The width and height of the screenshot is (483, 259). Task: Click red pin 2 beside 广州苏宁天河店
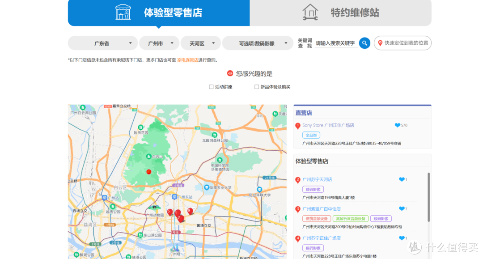297,180
